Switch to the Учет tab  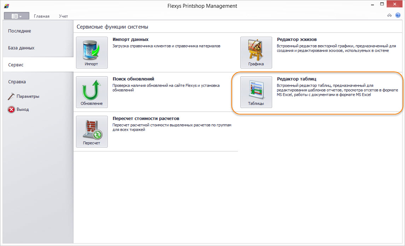(x=63, y=16)
